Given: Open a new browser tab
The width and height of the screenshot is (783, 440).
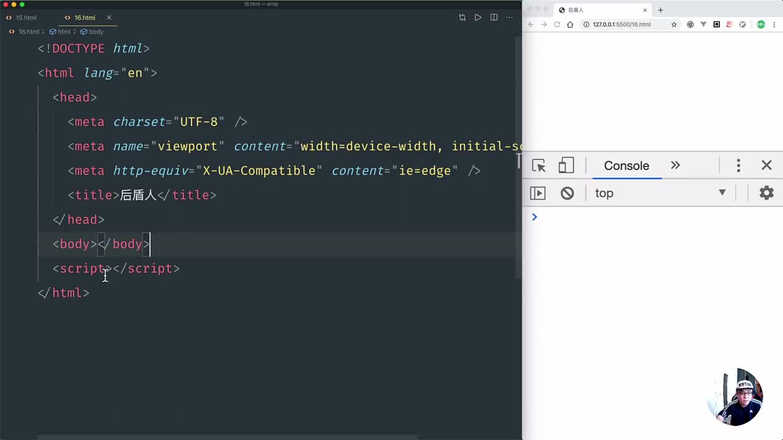Looking at the screenshot, I should coord(660,10).
